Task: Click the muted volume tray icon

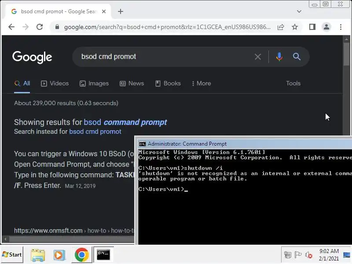Action: [x=309, y=255]
